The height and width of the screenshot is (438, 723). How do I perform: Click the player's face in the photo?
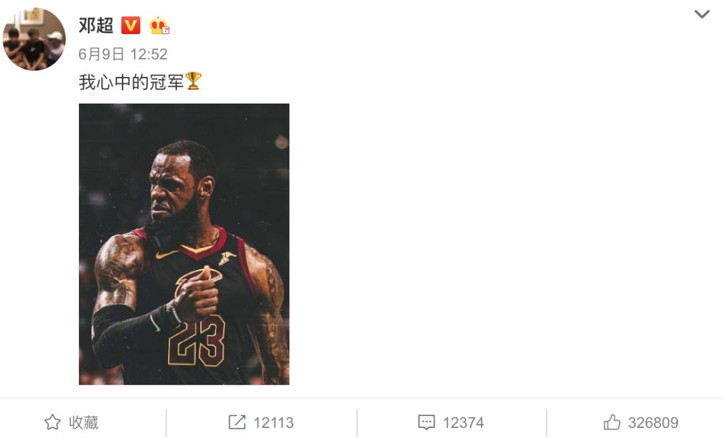click(x=173, y=189)
